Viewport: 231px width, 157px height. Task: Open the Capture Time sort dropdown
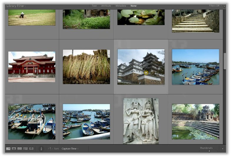[x=70, y=149]
